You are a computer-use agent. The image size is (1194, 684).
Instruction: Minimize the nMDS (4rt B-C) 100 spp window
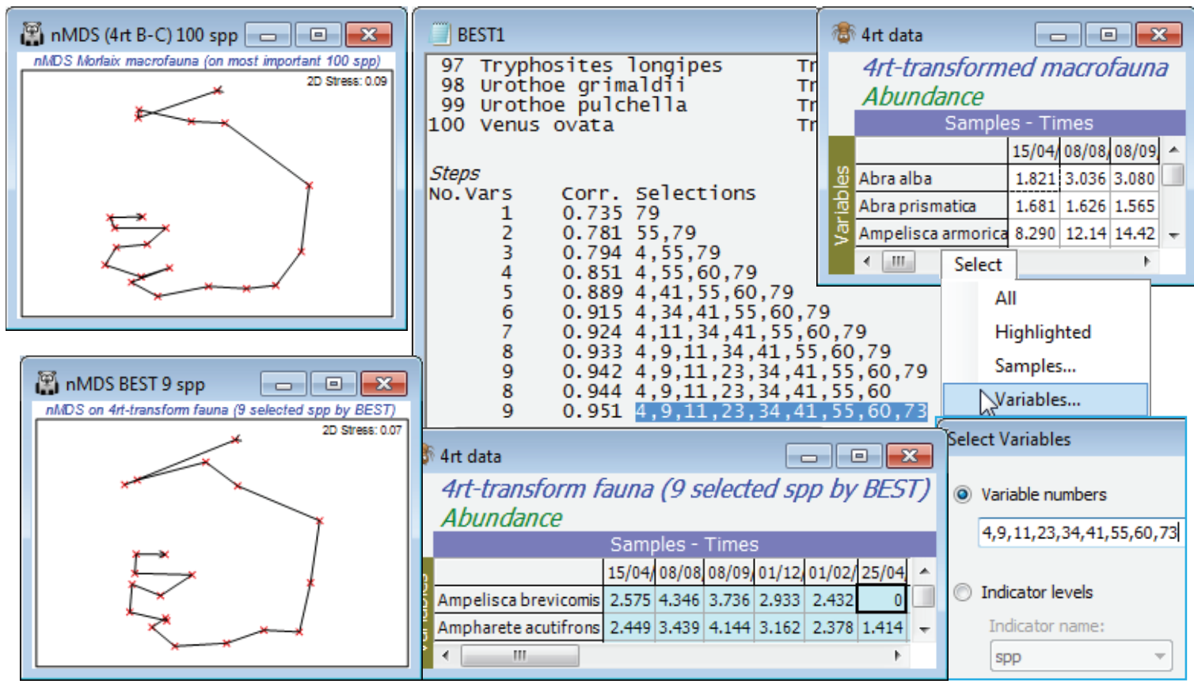269,35
